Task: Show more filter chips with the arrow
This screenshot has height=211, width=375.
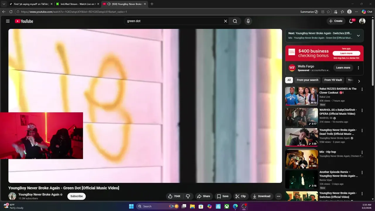Action: coord(359,81)
